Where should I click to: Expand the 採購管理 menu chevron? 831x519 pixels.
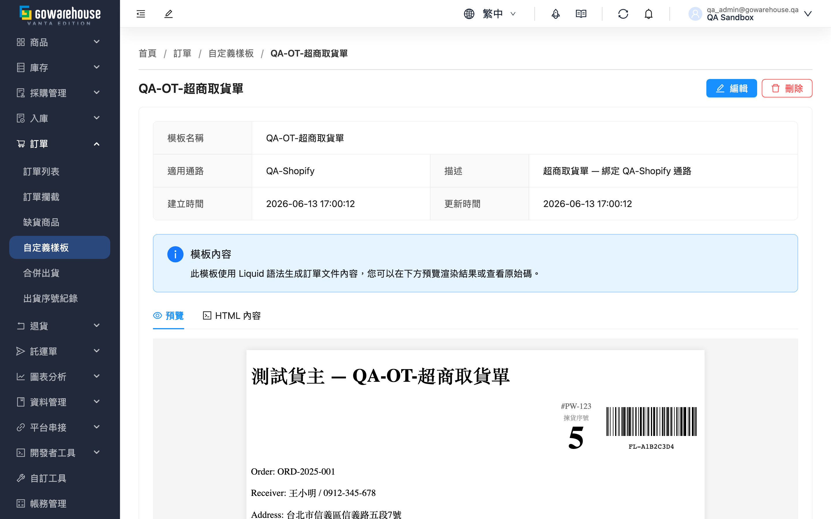tap(97, 92)
